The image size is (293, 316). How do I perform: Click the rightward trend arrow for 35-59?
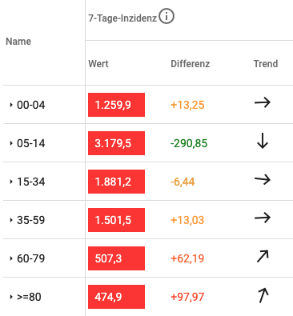[263, 218]
